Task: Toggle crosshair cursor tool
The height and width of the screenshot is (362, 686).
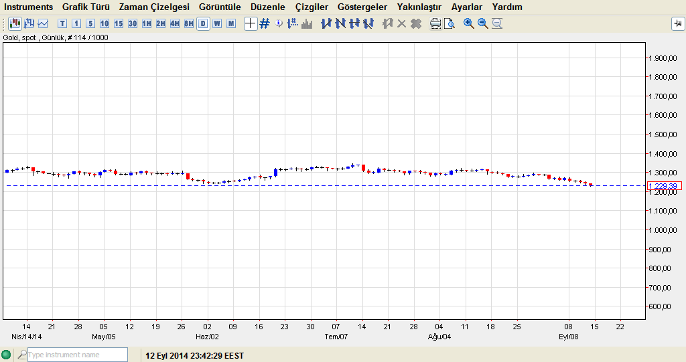Action: [251, 23]
